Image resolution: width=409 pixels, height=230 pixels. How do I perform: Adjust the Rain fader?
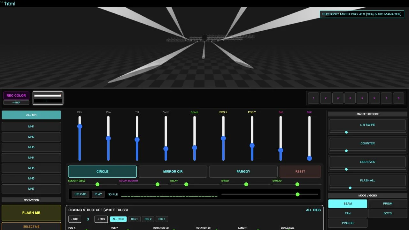click(x=309, y=138)
